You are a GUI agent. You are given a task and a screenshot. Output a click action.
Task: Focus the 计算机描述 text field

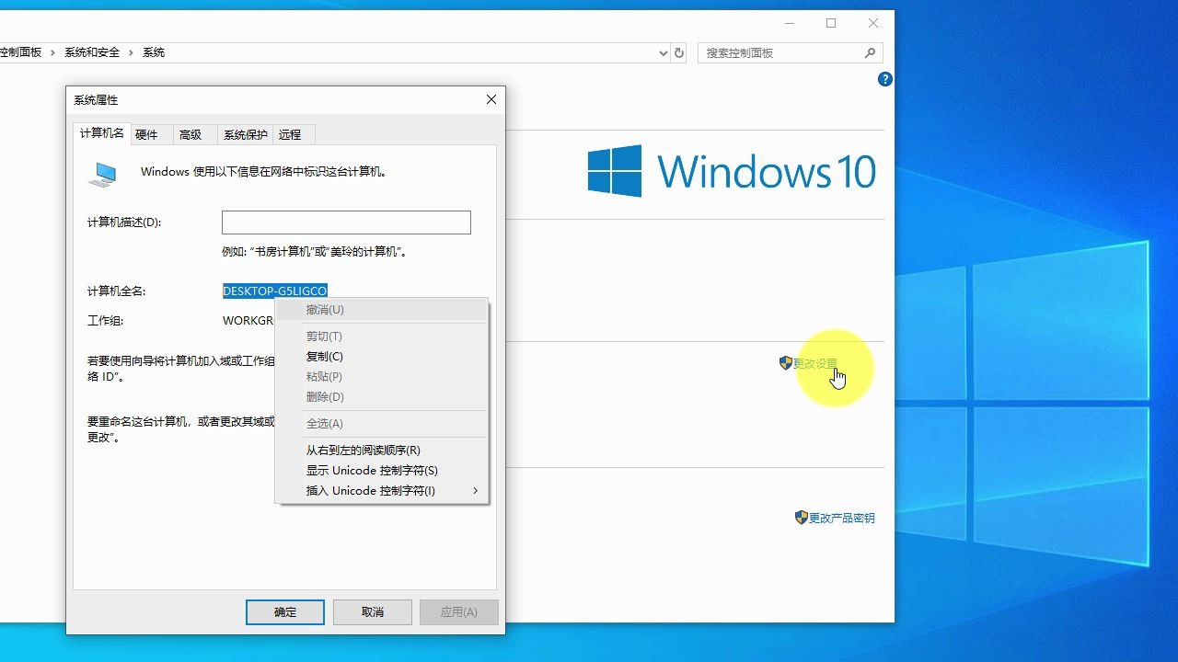[x=346, y=223]
